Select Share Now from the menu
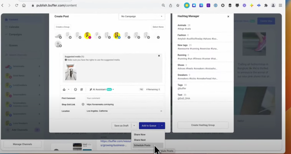Screen dimensions: 291x154 point(140,135)
